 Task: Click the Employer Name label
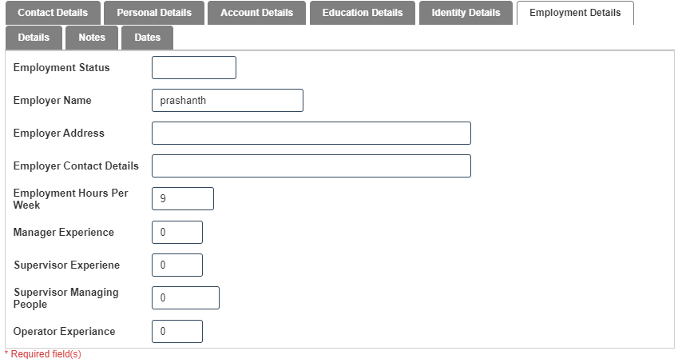53,101
